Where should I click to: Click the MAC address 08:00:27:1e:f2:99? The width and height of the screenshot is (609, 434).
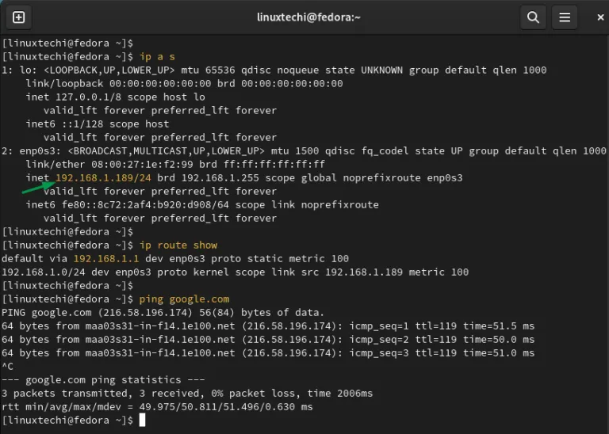point(142,164)
